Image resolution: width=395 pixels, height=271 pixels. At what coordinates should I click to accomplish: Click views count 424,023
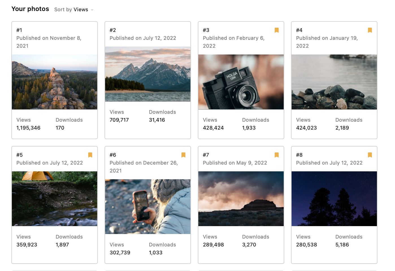(307, 128)
